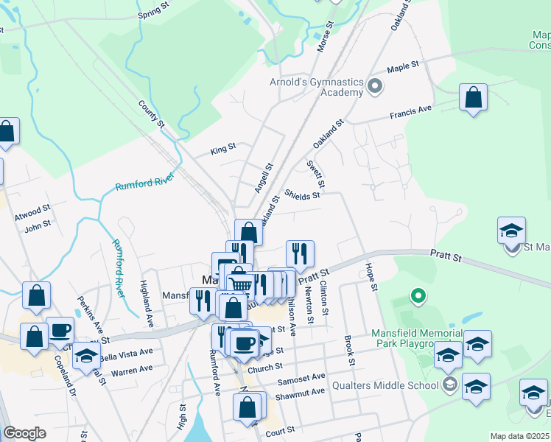Screen dimensions: 551x442
Task: Click the Arnold's Gymnastics Academy pin
Action: coord(375,87)
